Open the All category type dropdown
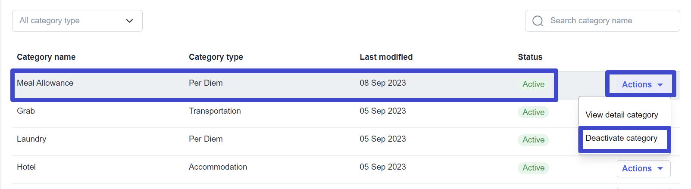This screenshot has height=189, width=691. (x=77, y=21)
